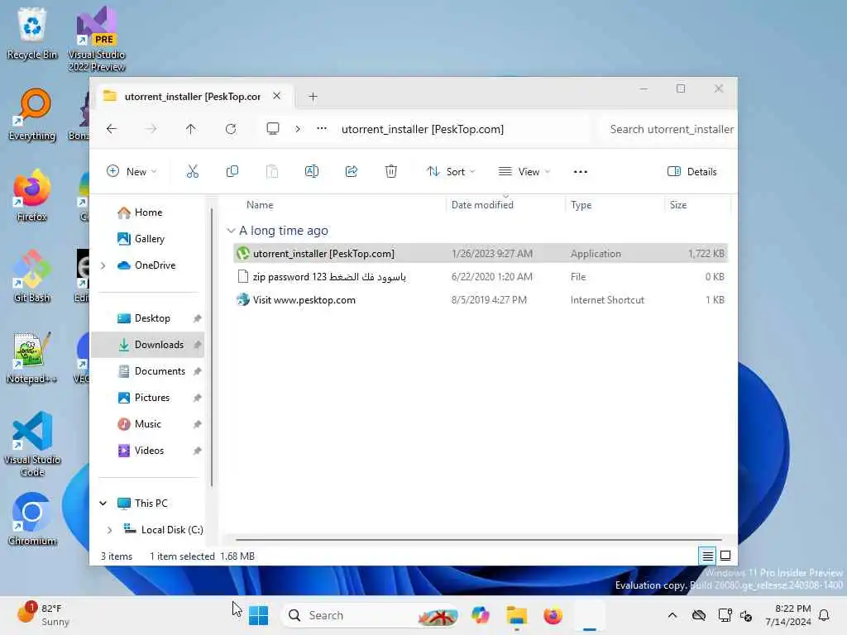Click the Share icon in toolbar
Image resolution: width=847 pixels, height=635 pixels.
pos(351,172)
